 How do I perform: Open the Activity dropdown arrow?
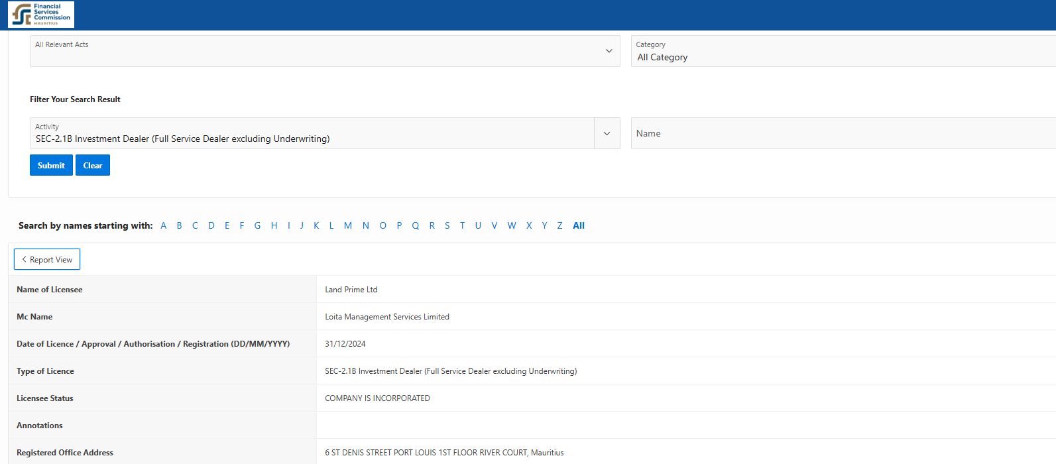[x=607, y=133]
